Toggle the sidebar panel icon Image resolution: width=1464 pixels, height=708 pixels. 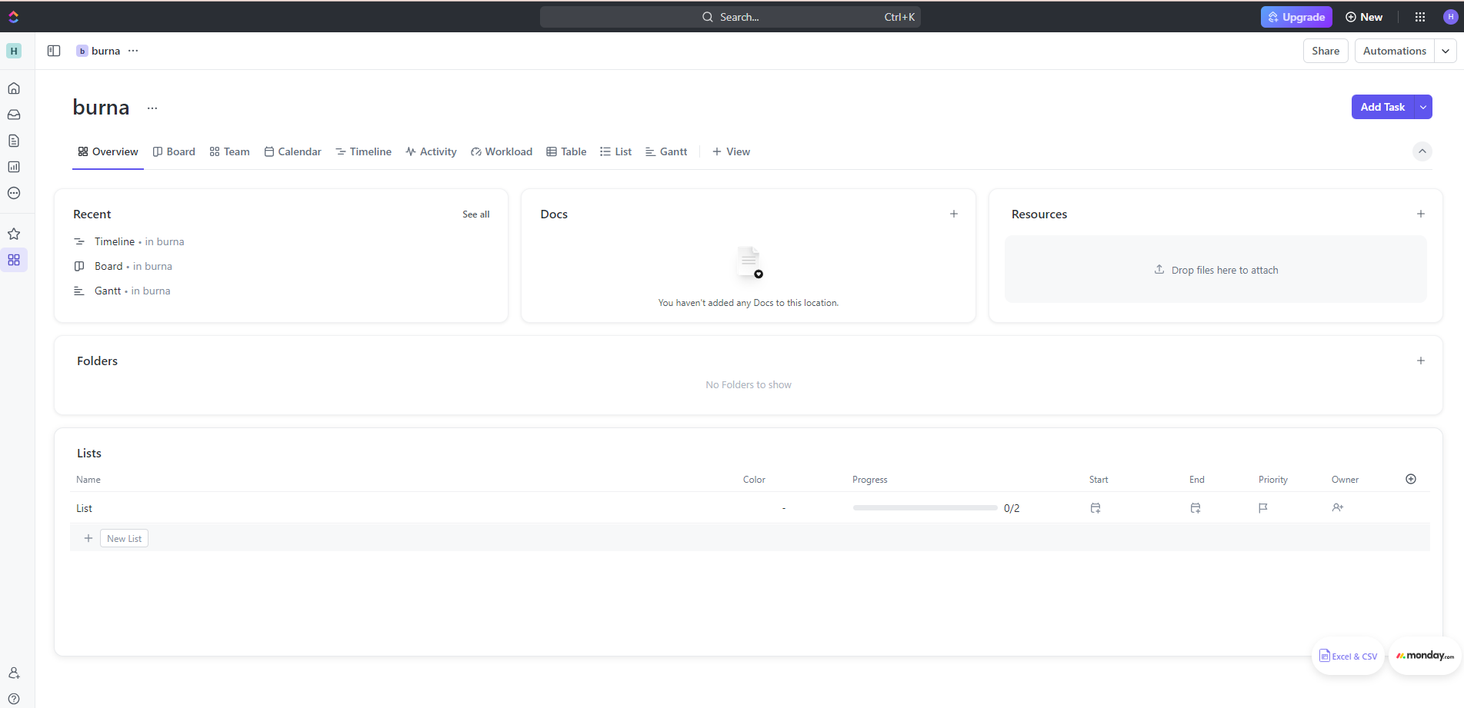(54, 51)
